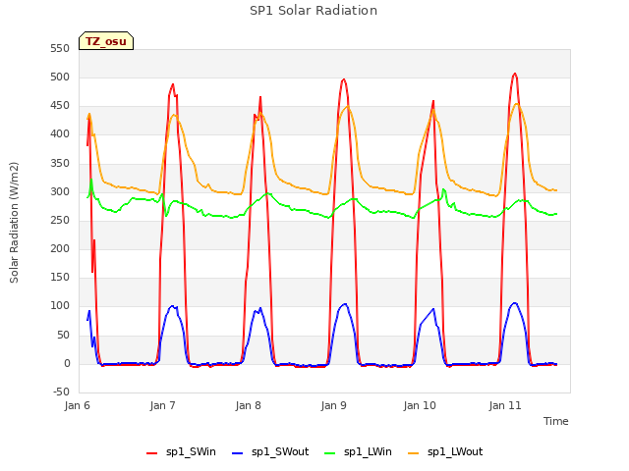The height and width of the screenshot is (471, 629).
Task: Click the orange LWout peak on Jan 9
Action: pyautogui.click(x=347, y=106)
